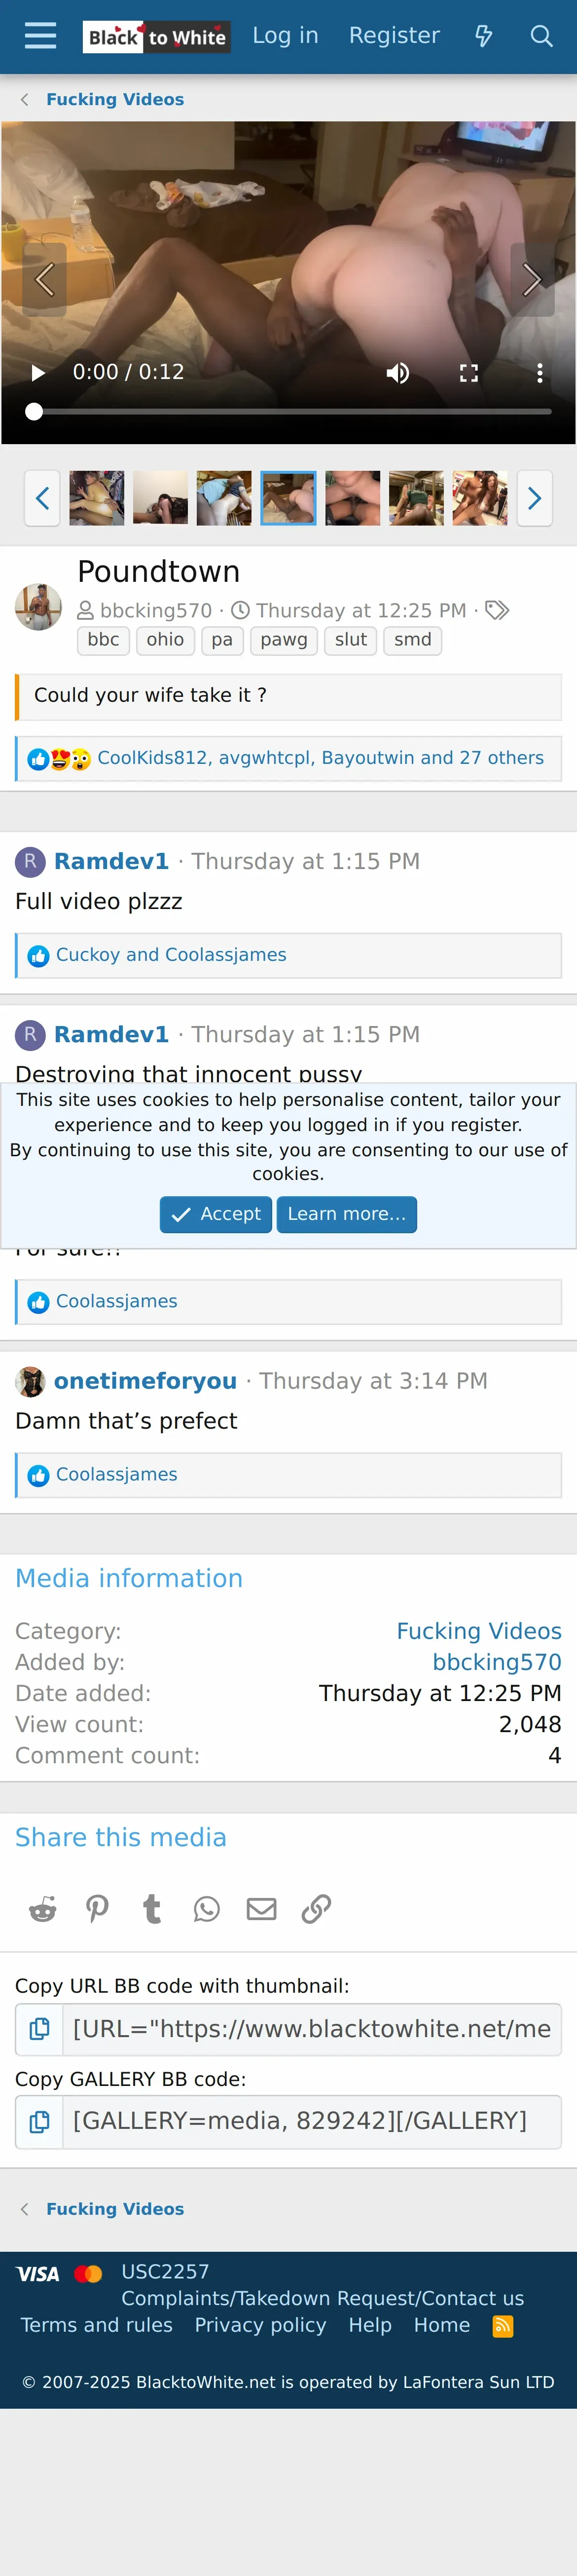Image resolution: width=577 pixels, height=2576 pixels.
Task: Open the hamburger navigation menu
Action: (40, 36)
